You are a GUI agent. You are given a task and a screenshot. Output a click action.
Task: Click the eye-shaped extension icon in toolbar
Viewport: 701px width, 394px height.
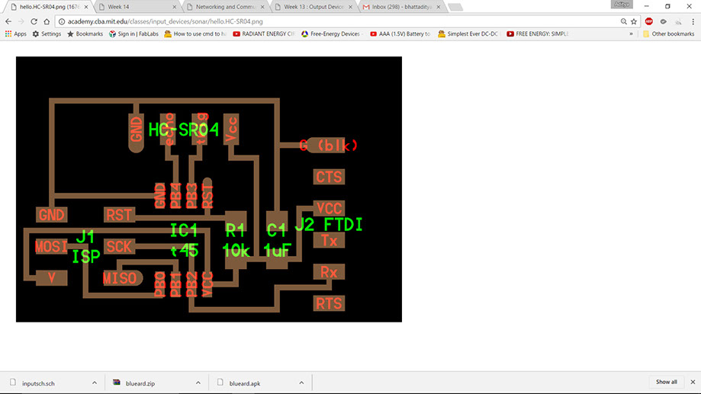(664, 21)
